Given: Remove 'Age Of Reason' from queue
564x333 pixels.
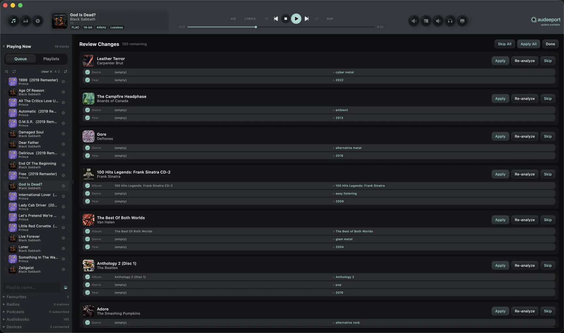Looking at the screenshot, I should pyautogui.click(x=63, y=92).
